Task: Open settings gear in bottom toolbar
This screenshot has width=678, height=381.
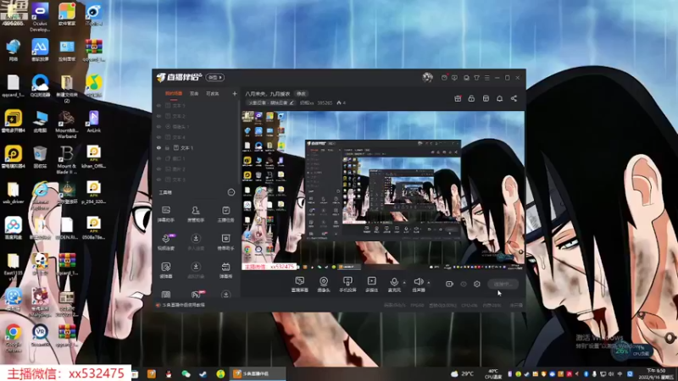Action: 477,284
